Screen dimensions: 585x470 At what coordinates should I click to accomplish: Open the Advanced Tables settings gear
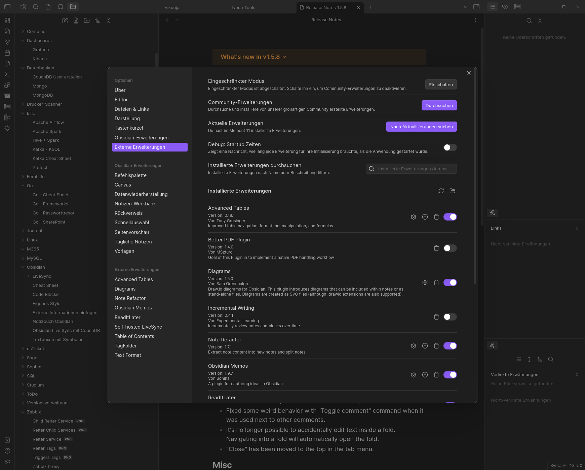coord(414,217)
